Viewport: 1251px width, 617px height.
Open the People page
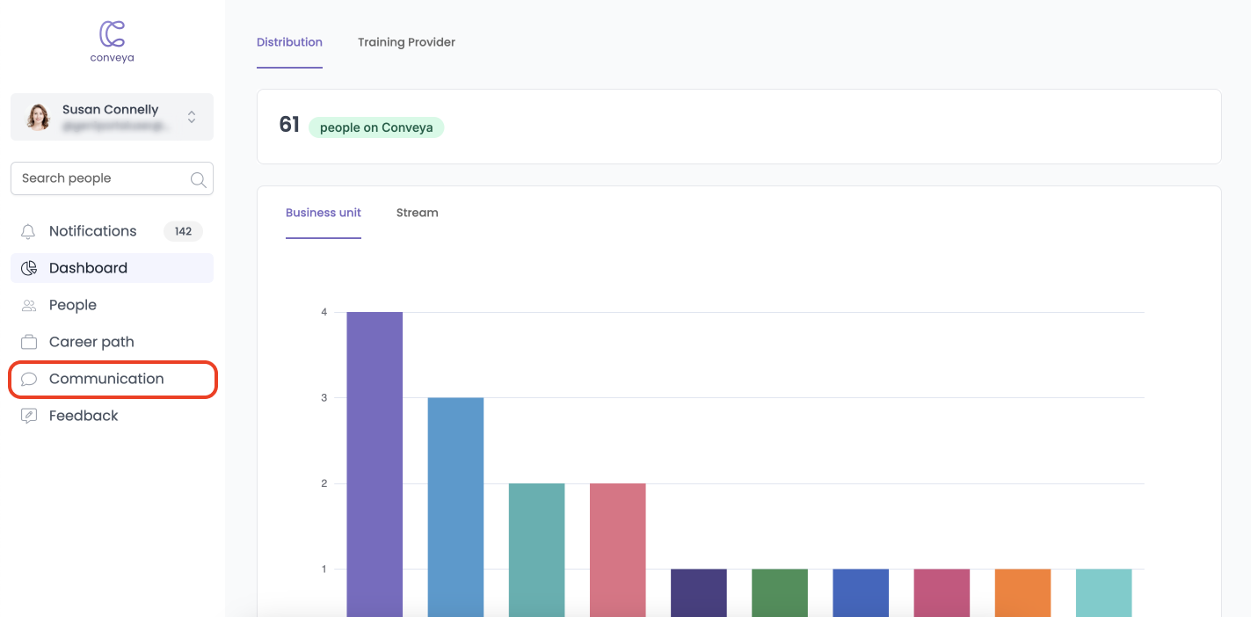pyautogui.click(x=112, y=305)
